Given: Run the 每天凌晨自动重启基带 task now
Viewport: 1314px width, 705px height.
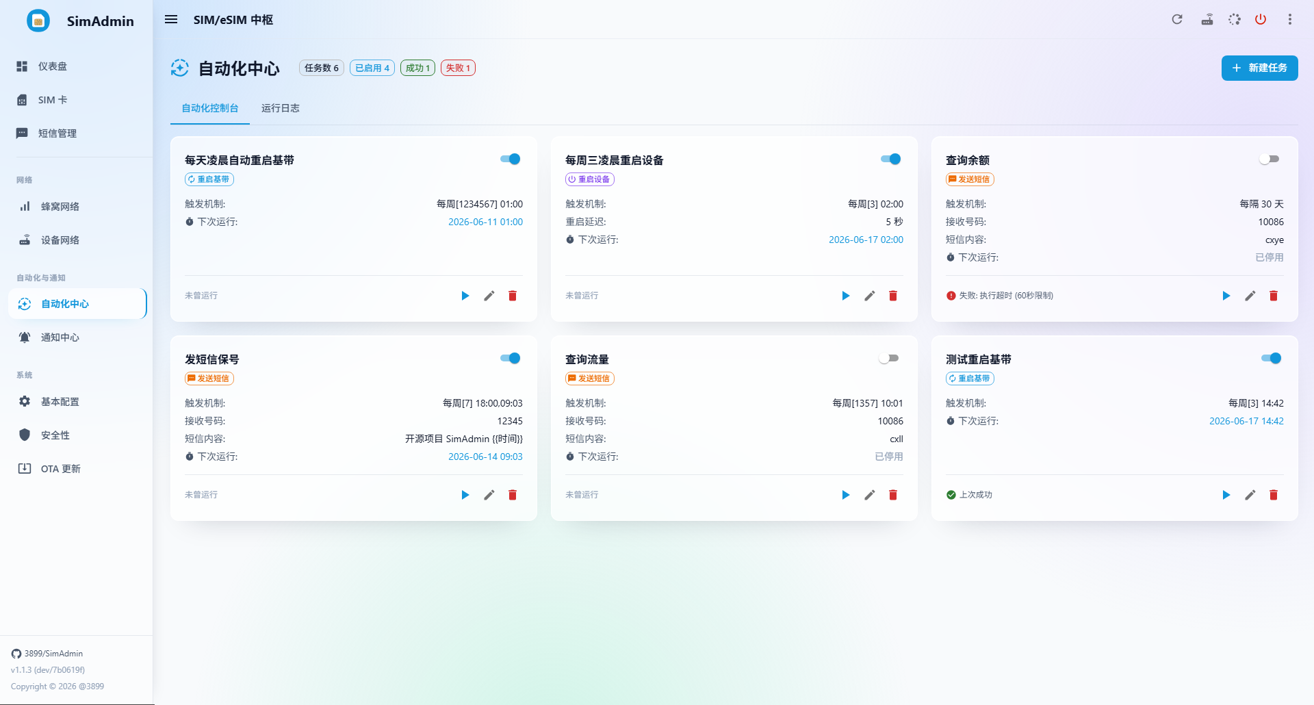Looking at the screenshot, I should pos(465,296).
